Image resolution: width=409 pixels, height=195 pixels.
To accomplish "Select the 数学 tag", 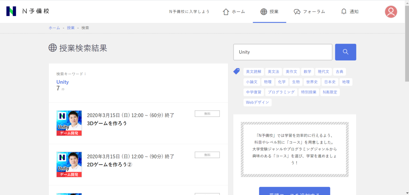I will point(307,72).
